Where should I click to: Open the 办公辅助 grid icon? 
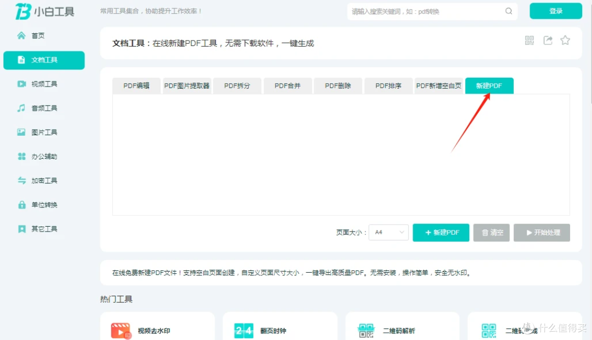21,156
